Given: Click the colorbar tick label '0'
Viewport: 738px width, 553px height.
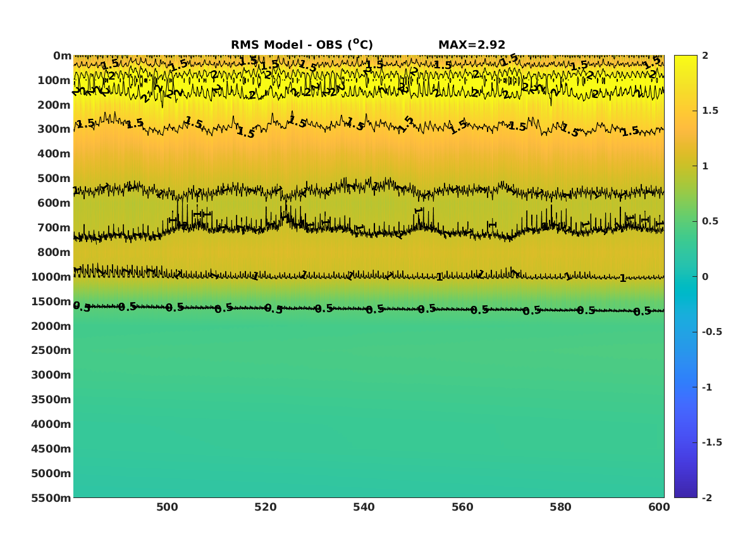Looking at the screenshot, I should (705, 277).
